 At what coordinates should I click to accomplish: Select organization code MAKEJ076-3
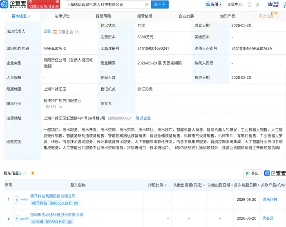click(x=54, y=49)
